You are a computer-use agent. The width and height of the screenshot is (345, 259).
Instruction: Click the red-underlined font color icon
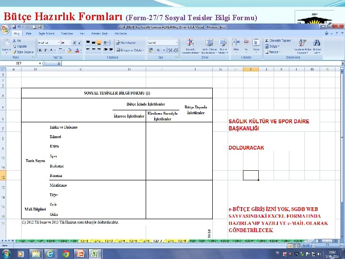(77, 50)
